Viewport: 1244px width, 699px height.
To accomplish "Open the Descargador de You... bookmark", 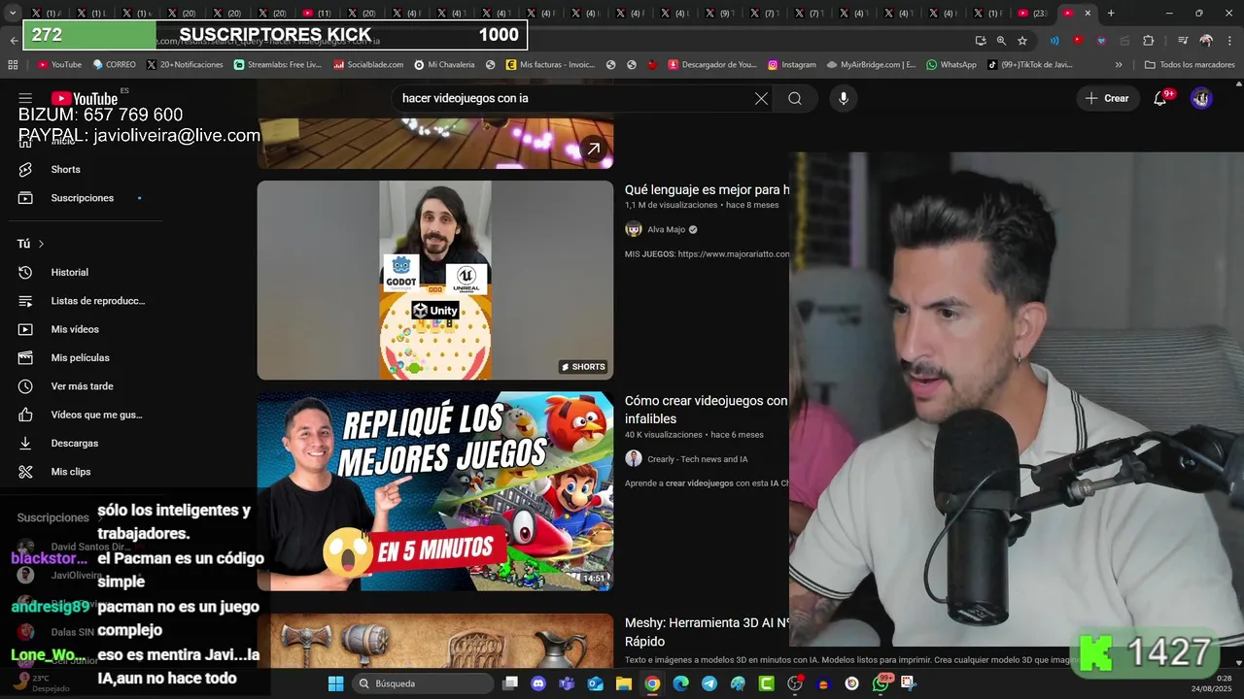I will click(712, 65).
